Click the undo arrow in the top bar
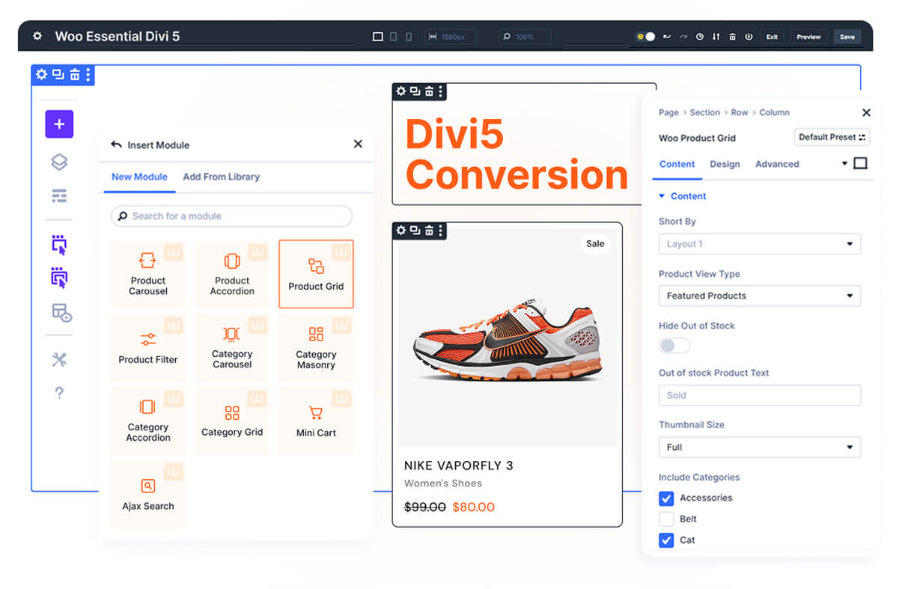 coord(667,37)
